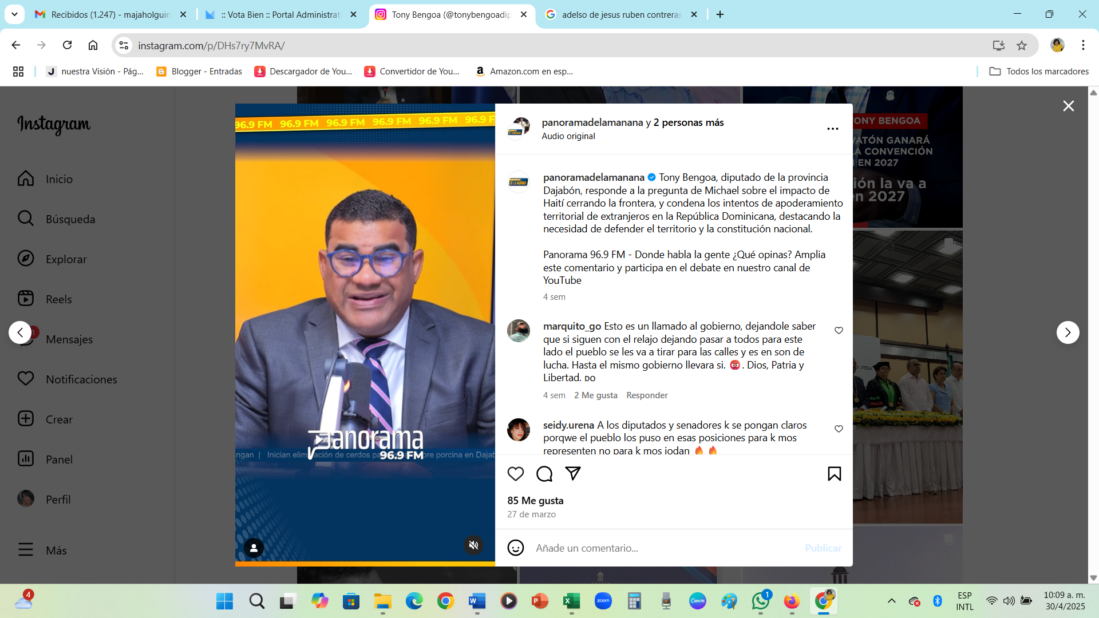Open panoramadelamanana avatar in post header
Image resolution: width=1099 pixels, height=618 pixels.
[x=519, y=128]
